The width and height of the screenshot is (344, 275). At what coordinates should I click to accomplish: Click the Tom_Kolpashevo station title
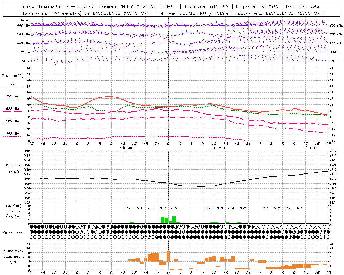(x=45, y=6)
